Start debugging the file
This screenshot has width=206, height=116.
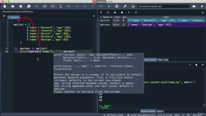click(x=69, y=6)
